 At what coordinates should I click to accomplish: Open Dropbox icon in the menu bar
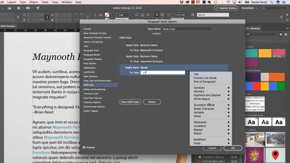[x=182, y=2]
